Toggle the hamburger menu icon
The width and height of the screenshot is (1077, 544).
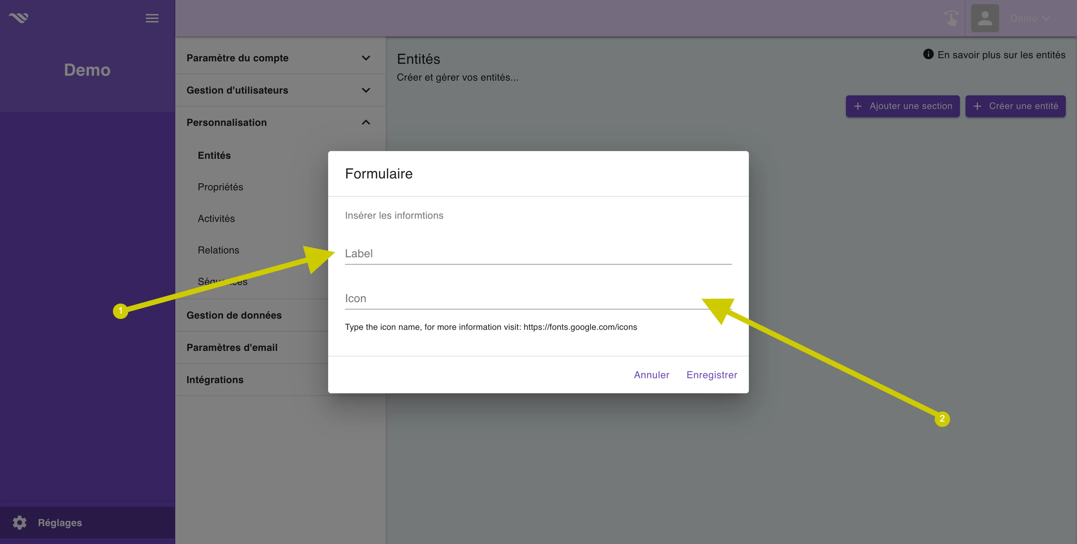click(x=152, y=18)
